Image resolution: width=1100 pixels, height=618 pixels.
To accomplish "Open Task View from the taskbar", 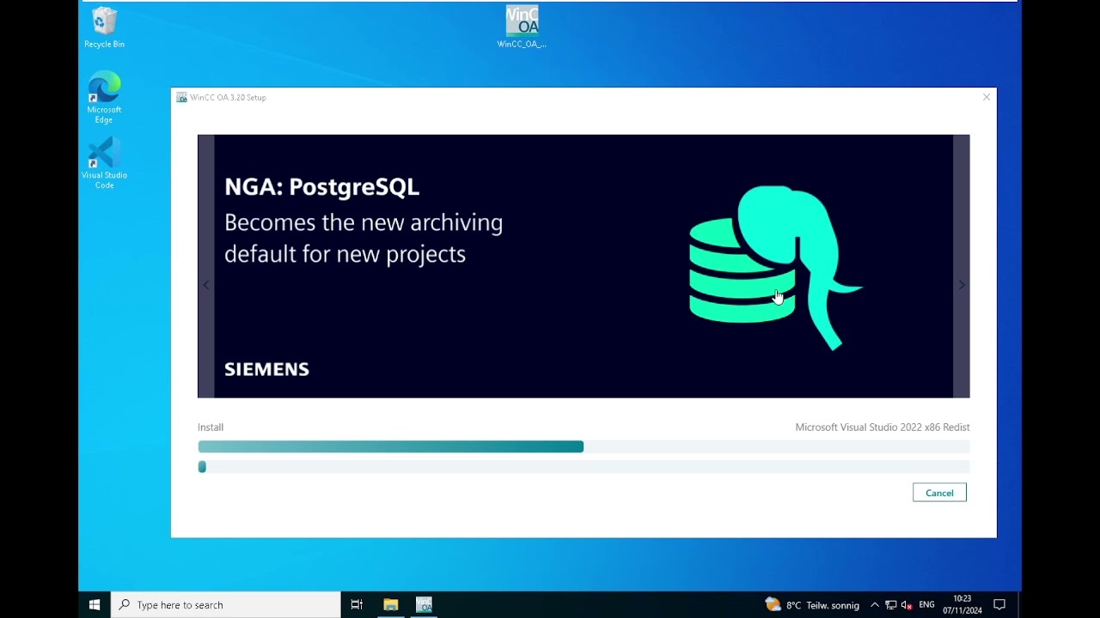I will [x=357, y=604].
